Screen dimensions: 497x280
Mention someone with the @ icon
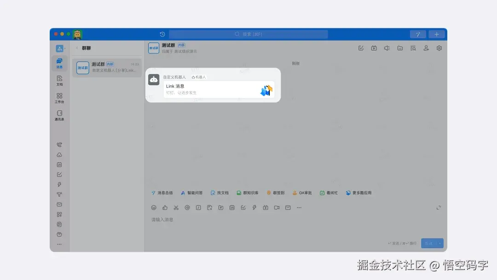(x=187, y=207)
